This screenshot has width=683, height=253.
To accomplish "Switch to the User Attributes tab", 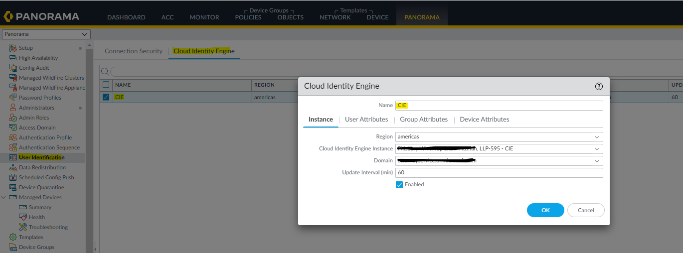I will click(366, 120).
